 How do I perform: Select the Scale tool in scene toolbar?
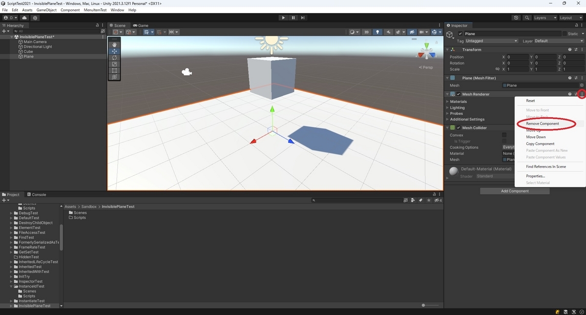[x=114, y=64]
